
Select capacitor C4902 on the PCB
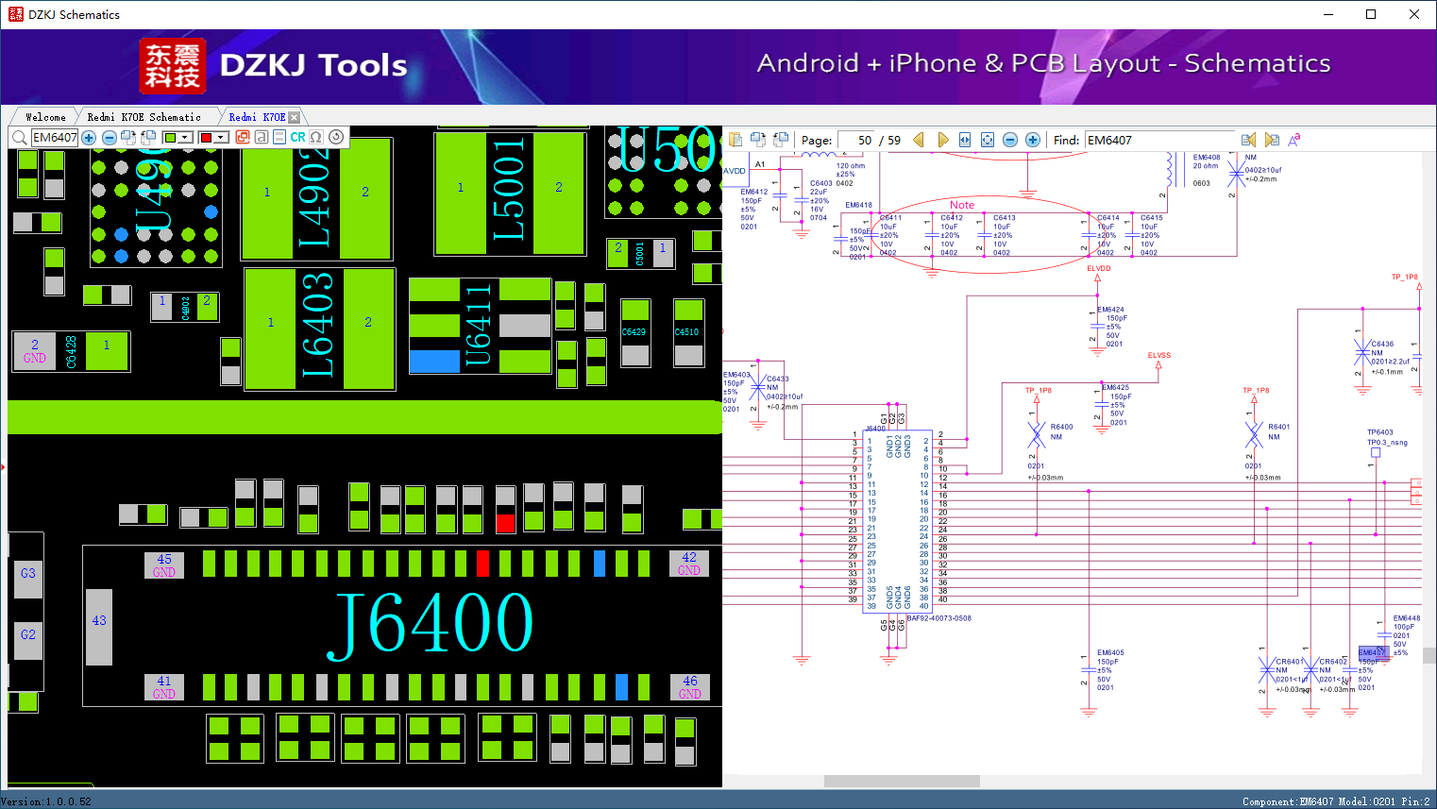coord(185,307)
